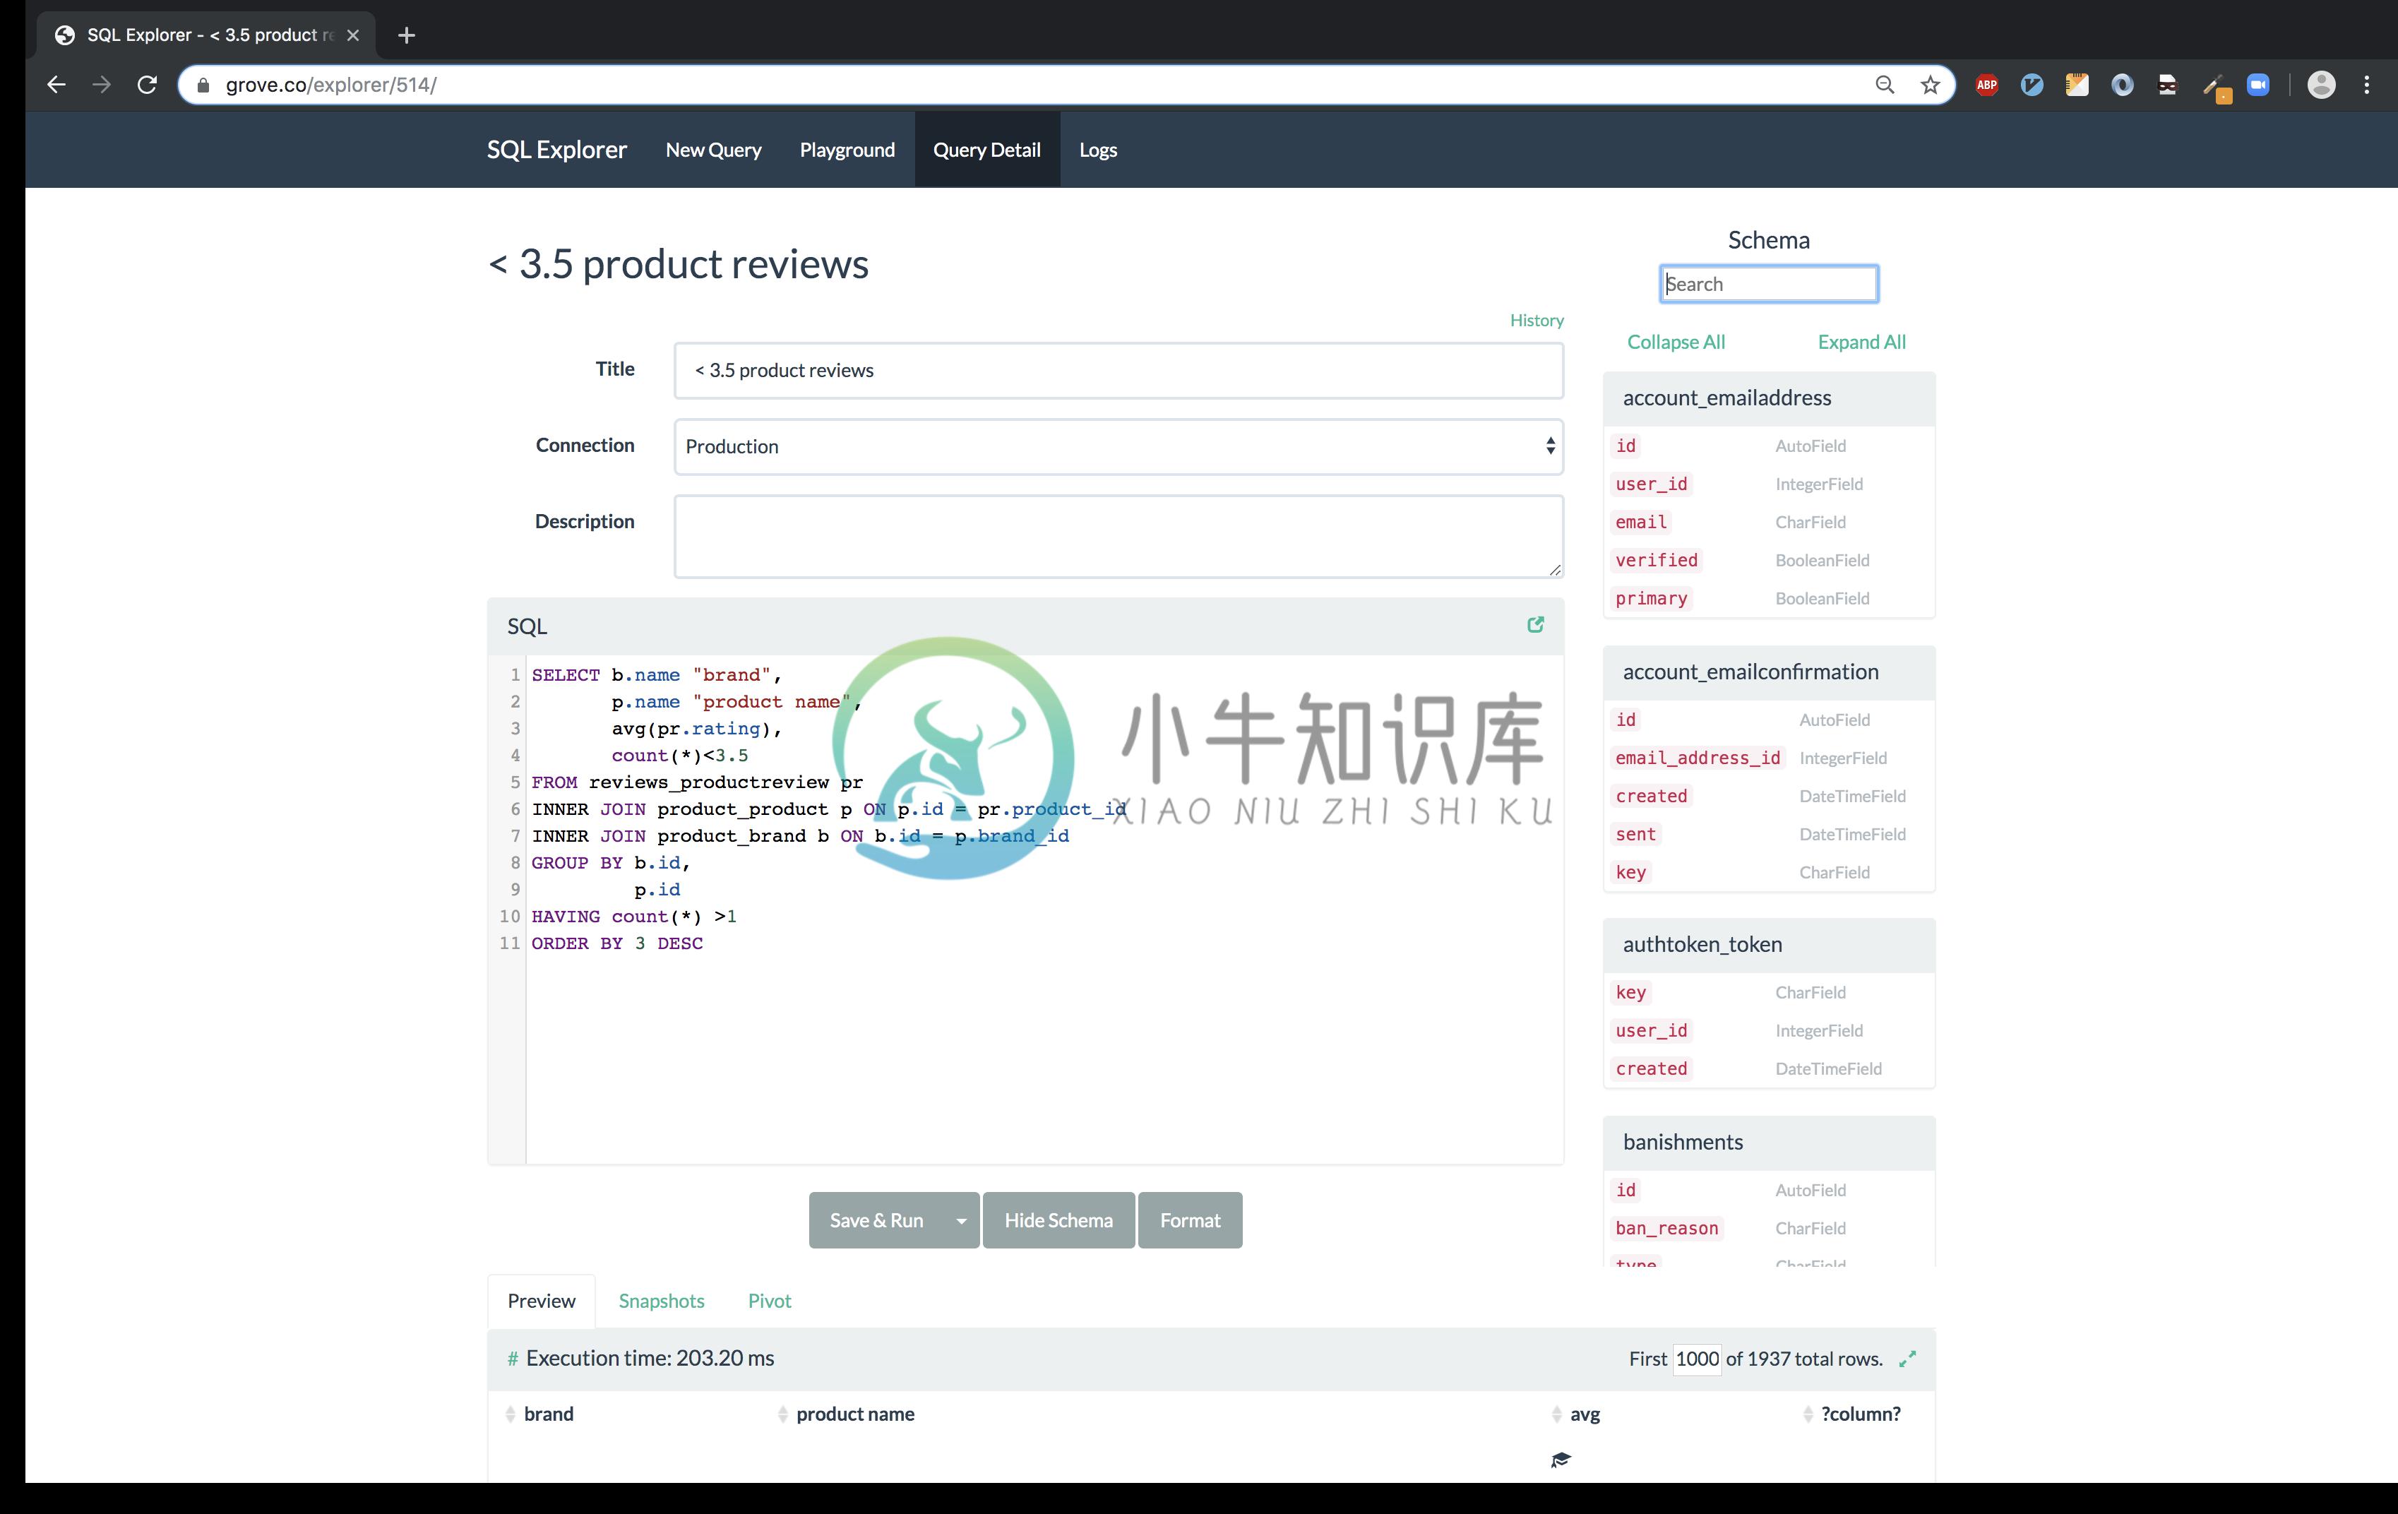Select the Playground tab
The image size is (2398, 1514).
click(x=847, y=150)
